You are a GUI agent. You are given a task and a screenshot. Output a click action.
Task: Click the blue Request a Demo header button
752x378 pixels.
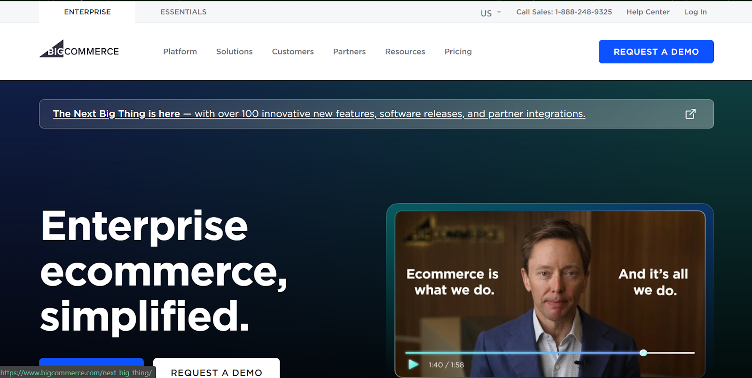coord(656,52)
